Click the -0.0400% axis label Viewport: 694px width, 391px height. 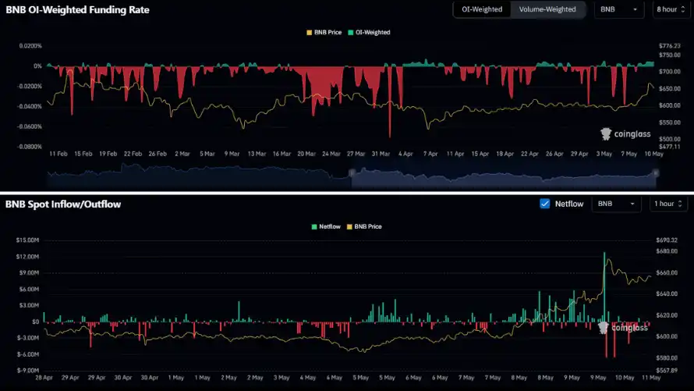(30, 106)
